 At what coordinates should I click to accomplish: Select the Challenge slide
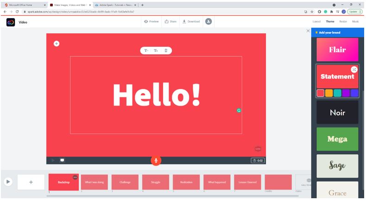(125, 182)
